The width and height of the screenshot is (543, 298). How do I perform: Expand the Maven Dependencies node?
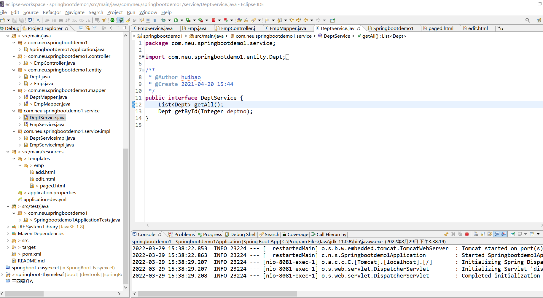point(8,234)
